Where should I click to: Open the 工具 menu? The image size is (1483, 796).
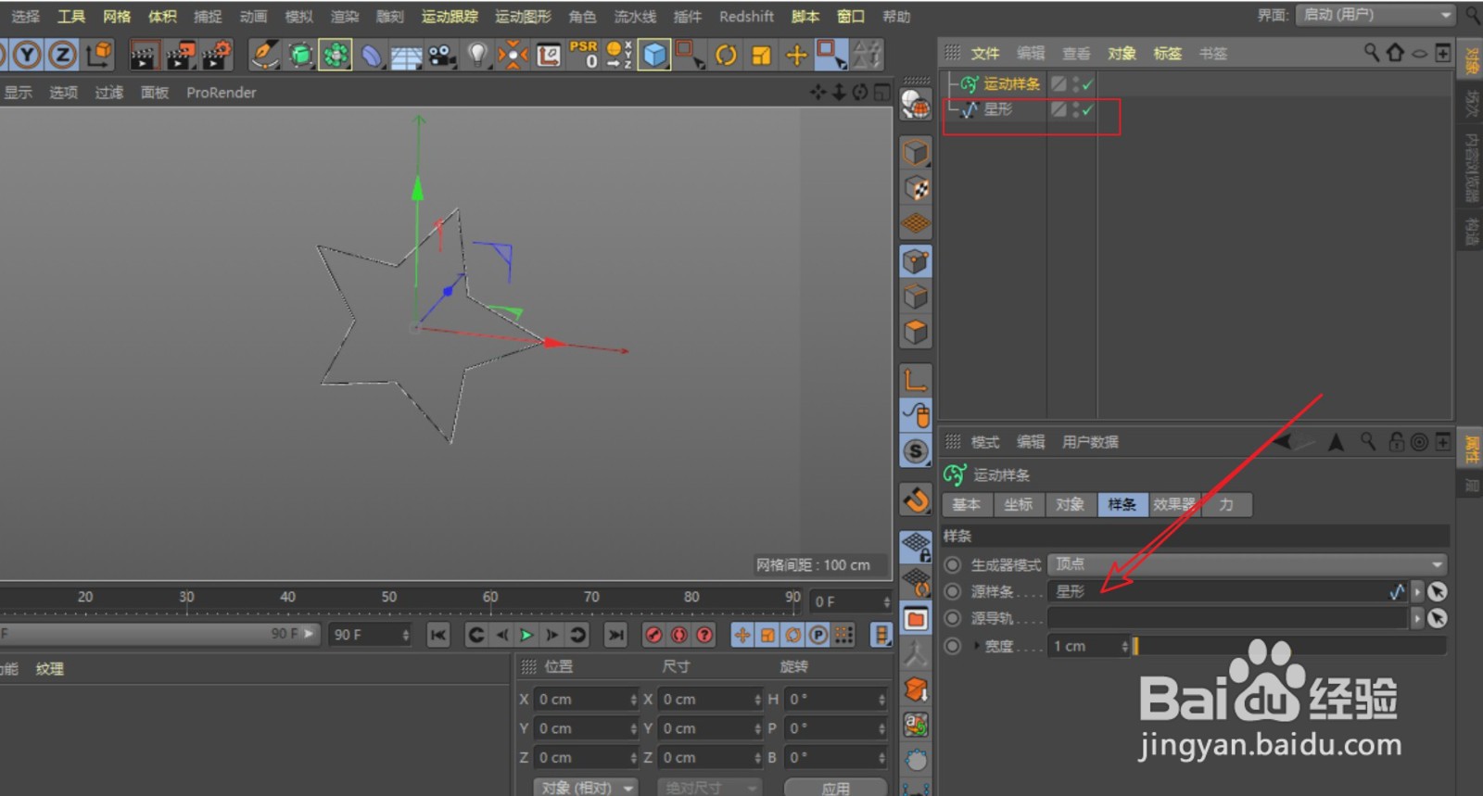click(x=71, y=16)
